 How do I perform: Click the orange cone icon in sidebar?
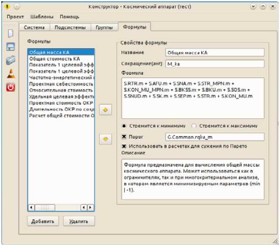point(10,73)
